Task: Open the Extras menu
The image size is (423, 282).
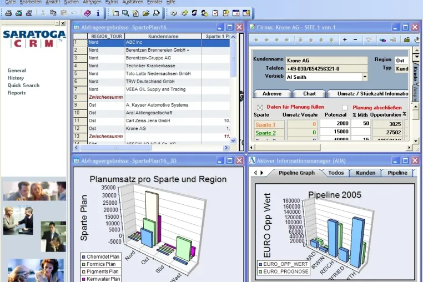Action: coord(112,2)
